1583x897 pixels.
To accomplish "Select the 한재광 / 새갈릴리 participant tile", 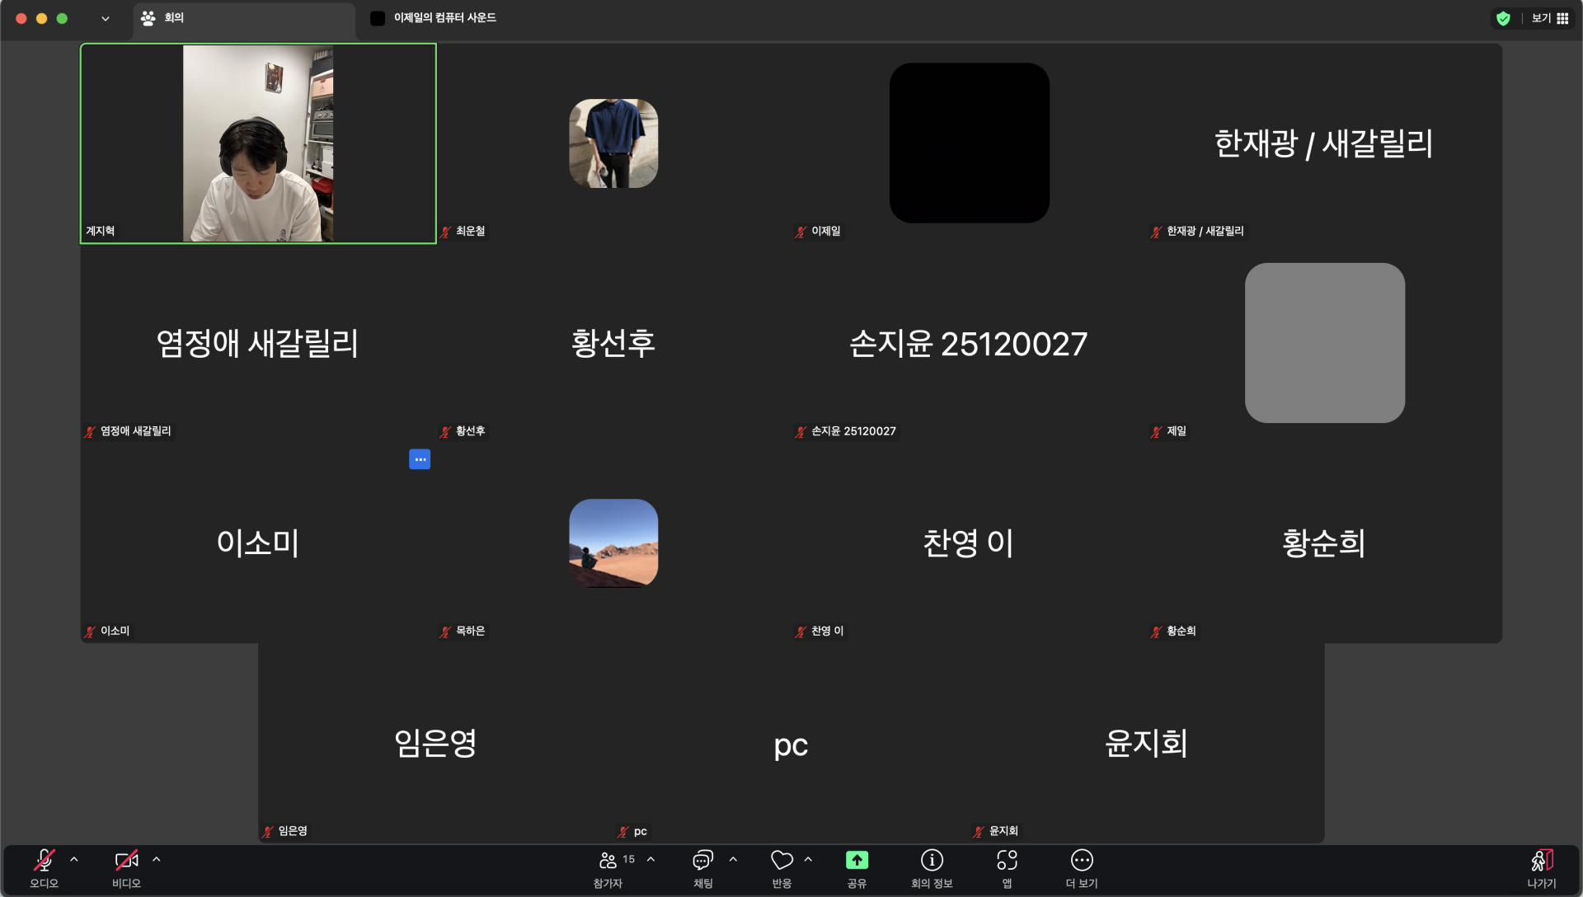I will 1324,143.
